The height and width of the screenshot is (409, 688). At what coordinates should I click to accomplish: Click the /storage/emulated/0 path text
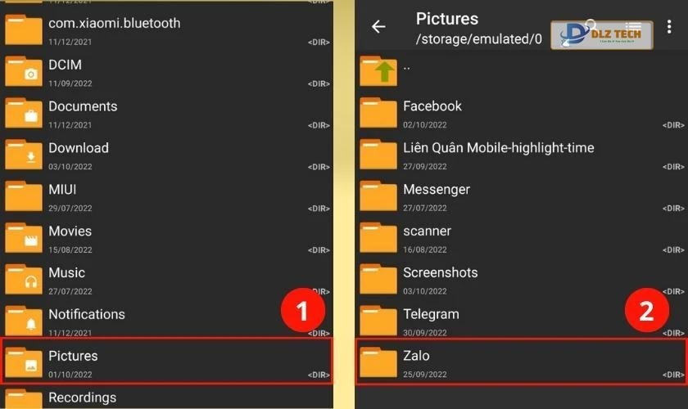tap(479, 39)
